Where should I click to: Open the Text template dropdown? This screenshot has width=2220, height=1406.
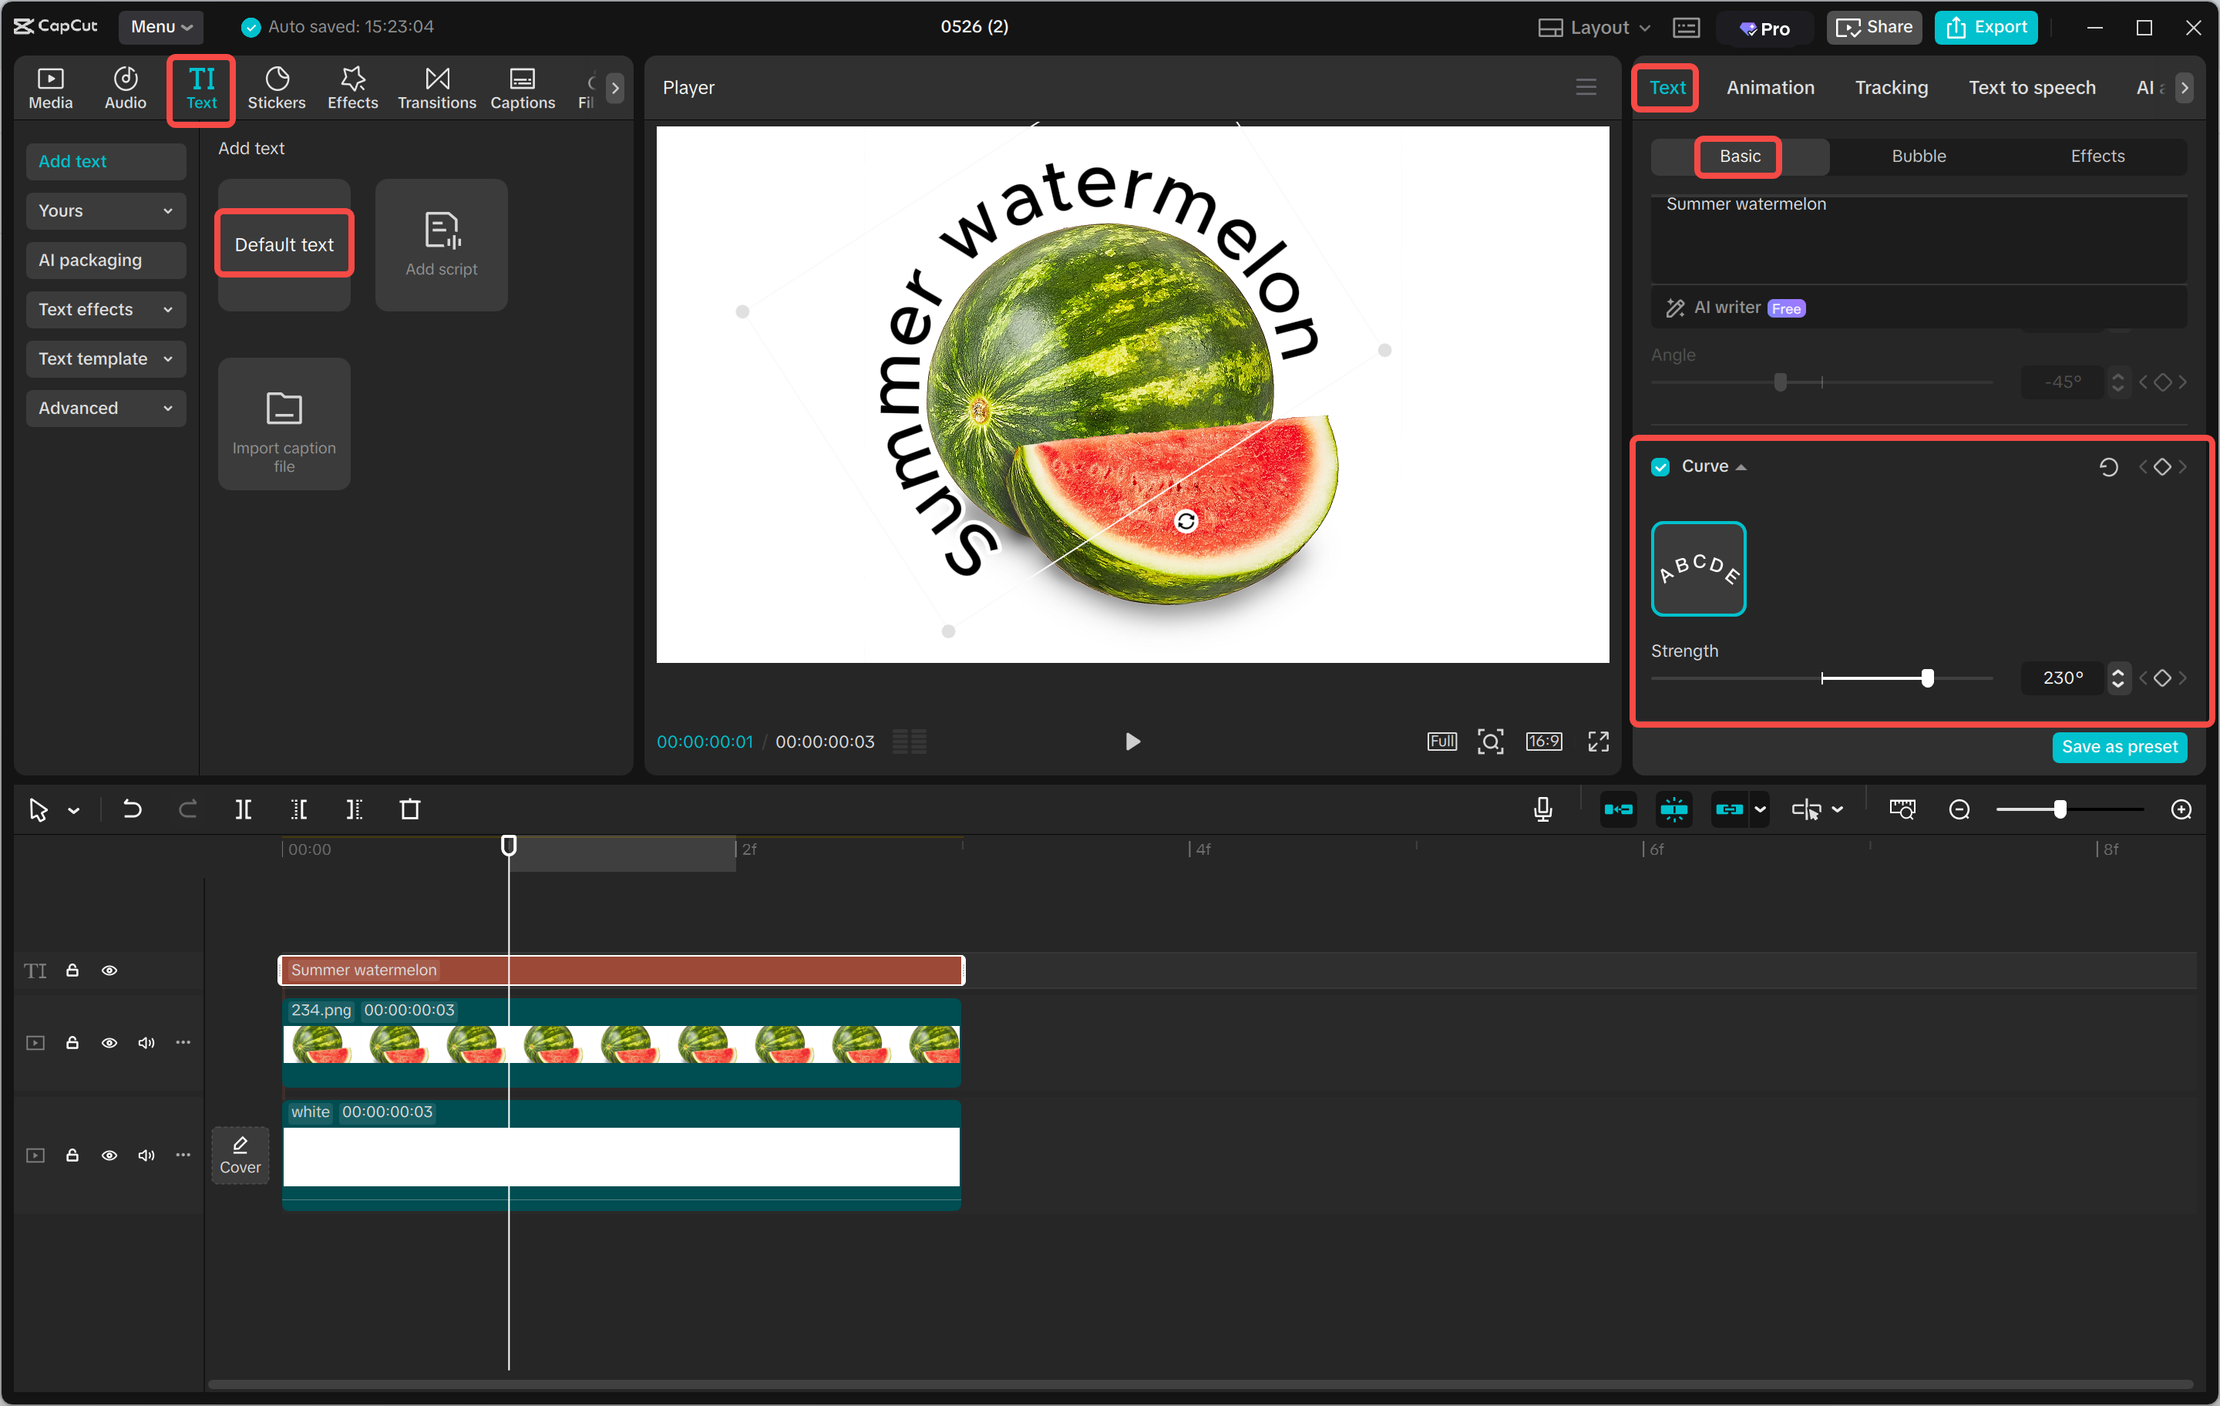(105, 358)
